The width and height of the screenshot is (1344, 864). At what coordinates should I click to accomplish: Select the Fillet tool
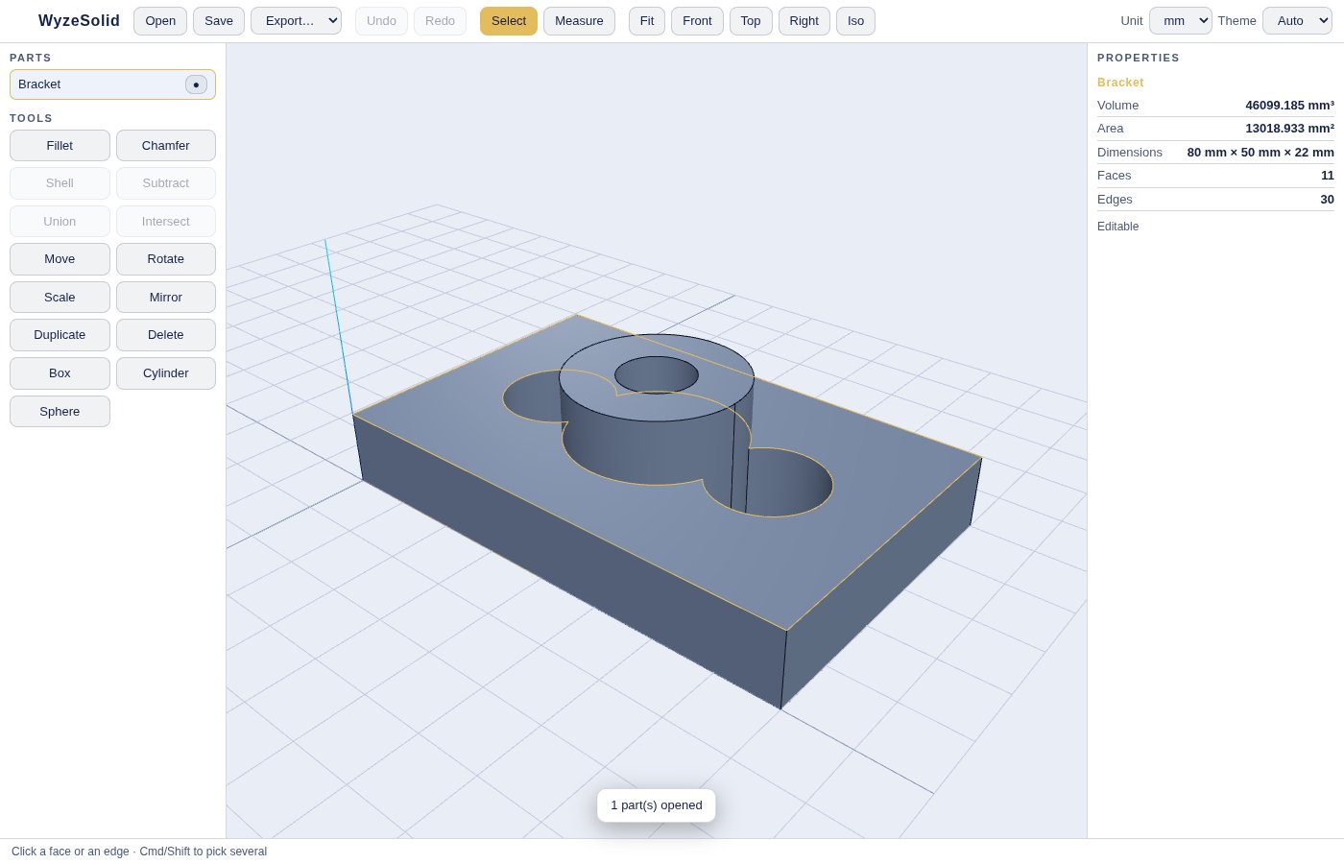click(x=60, y=146)
